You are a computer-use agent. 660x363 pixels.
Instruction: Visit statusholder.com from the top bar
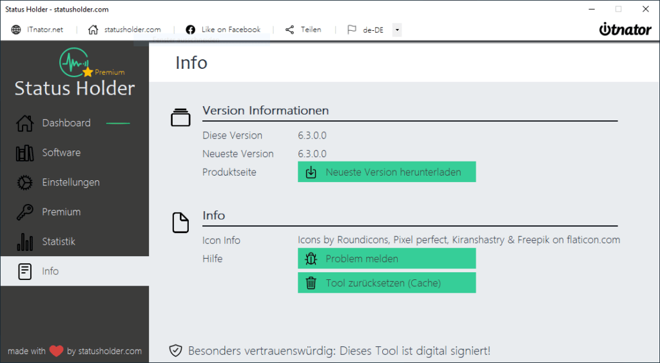pyautogui.click(x=133, y=30)
